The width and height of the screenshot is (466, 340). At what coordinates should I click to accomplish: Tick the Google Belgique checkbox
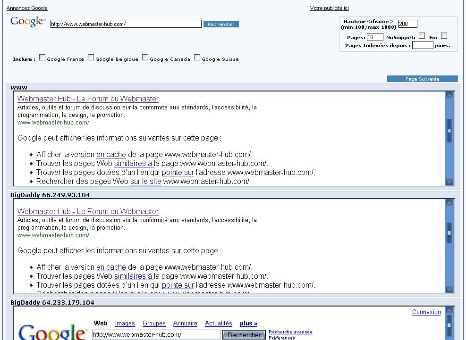[91, 58]
